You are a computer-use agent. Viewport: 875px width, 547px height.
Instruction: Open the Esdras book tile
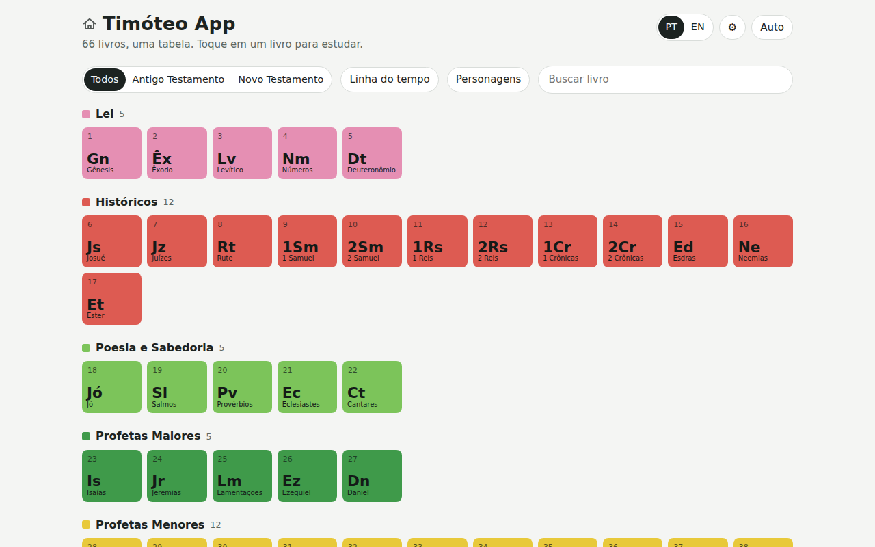698,241
